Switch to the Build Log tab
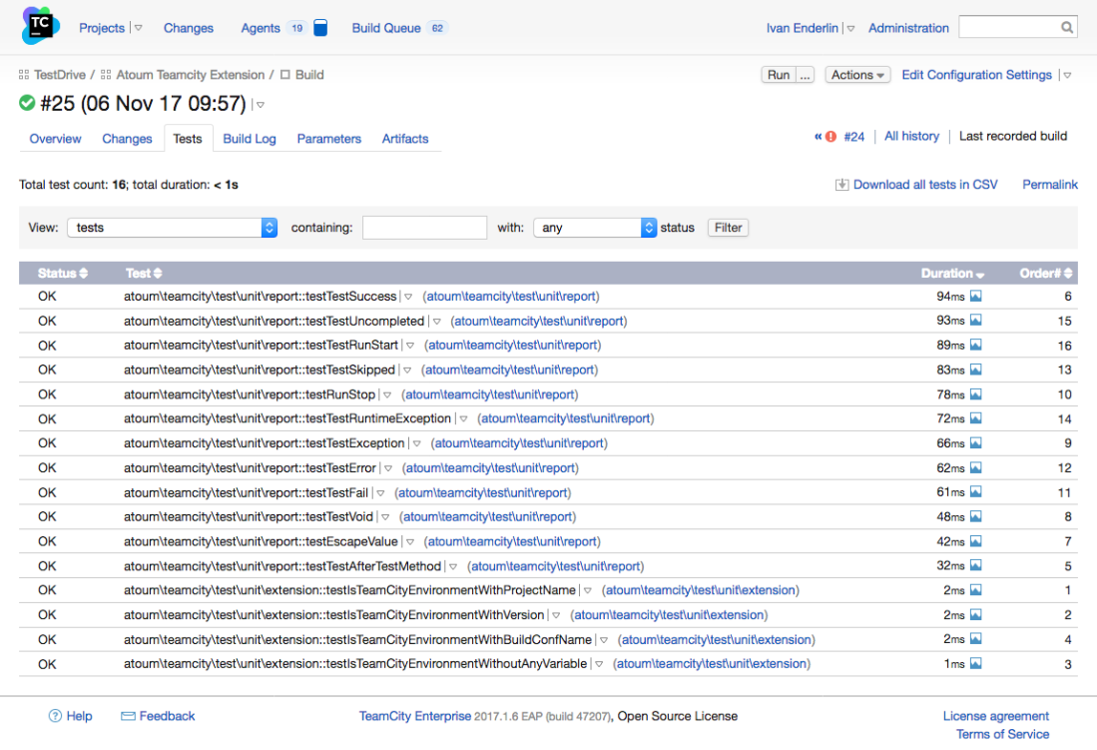1097x750 pixels. click(x=250, y=139)
